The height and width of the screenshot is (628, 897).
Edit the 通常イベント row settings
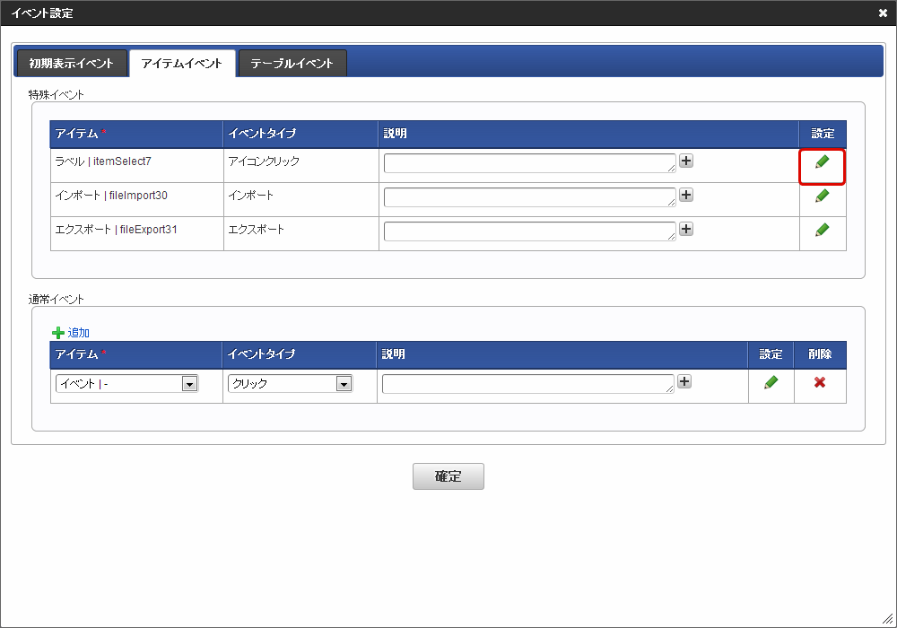click(771, 381)
